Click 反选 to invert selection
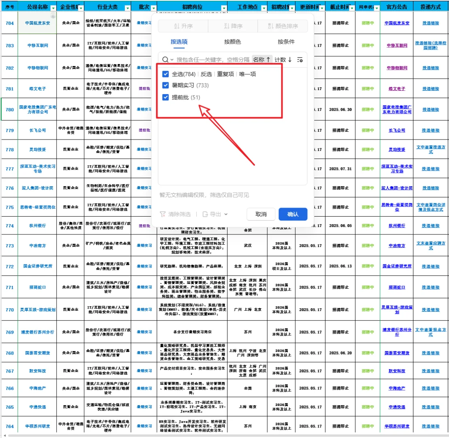This screenshot has width=449, height=438. point(206,74)
